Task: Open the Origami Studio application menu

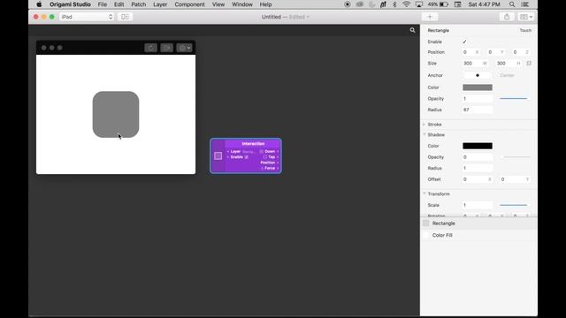Action: (70, 4)
